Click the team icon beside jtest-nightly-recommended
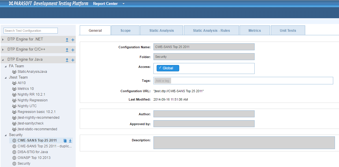Viewport: 339px width, 167px height. point(14,118)
